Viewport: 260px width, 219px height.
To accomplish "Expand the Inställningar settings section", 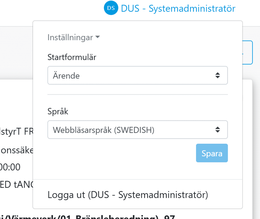I will [70, 37].
